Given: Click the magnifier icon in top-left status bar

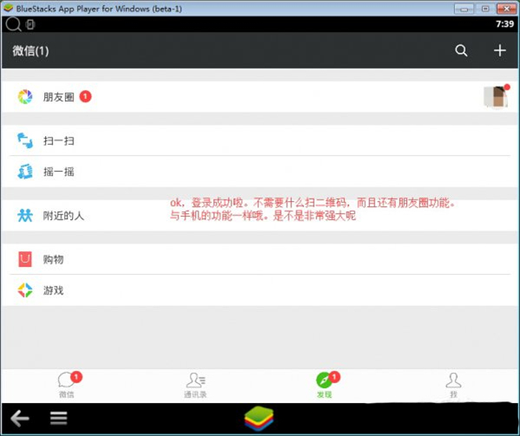Looking at the screenshot, I should (12, 24).
